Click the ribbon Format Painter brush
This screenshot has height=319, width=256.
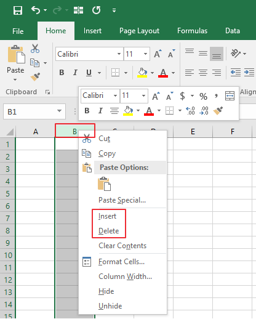pyautogui.click(x=35, y=77)
